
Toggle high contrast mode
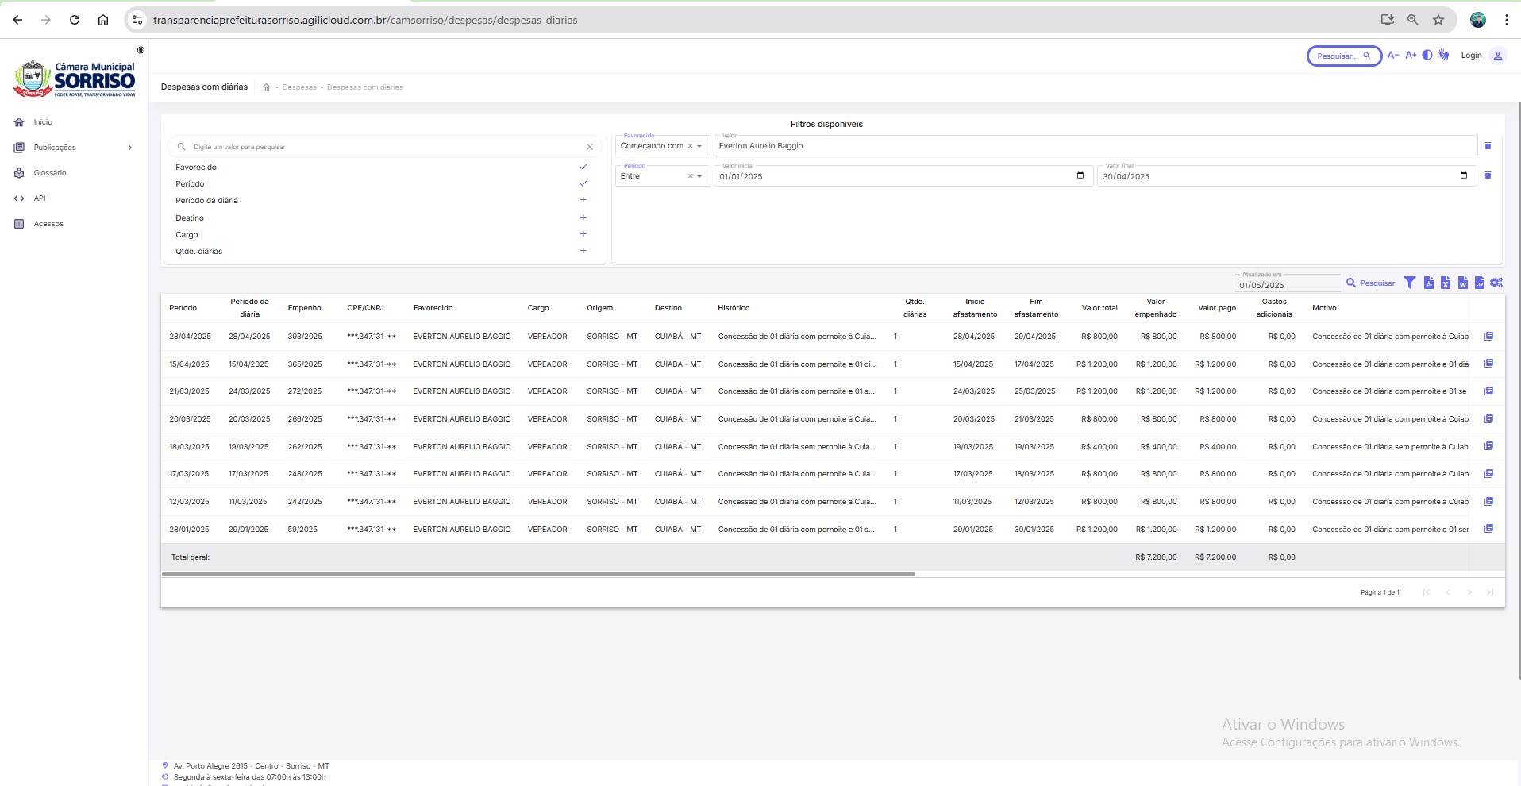(1427, 56)
